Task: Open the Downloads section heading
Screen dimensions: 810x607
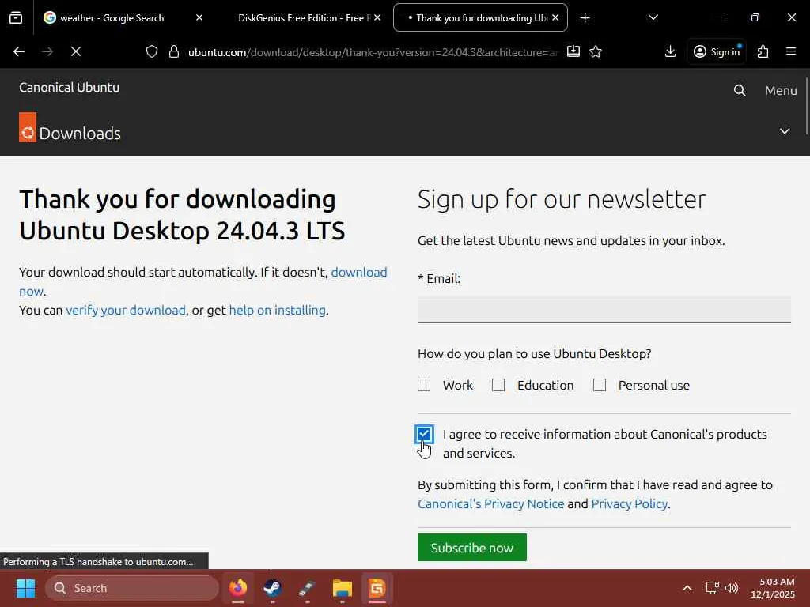Action: click(80, 134)
